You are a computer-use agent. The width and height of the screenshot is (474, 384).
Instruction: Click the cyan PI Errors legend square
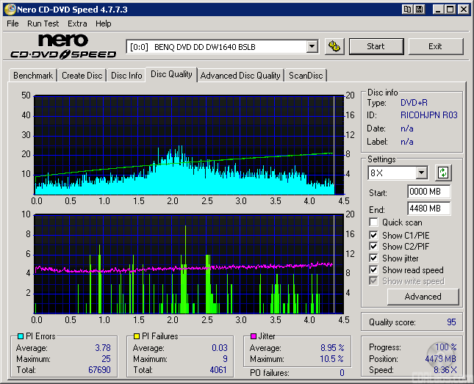pos(20,336)
